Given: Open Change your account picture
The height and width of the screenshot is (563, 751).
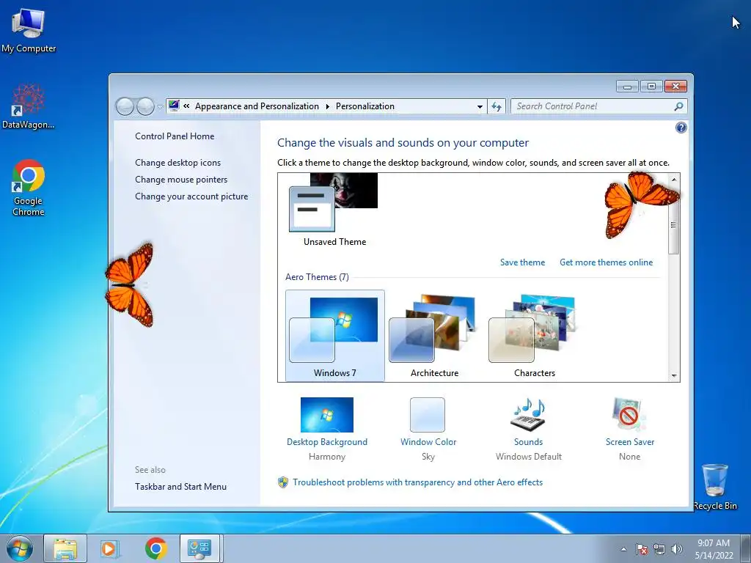Looking at the screenshot, I should coord(191,196).
